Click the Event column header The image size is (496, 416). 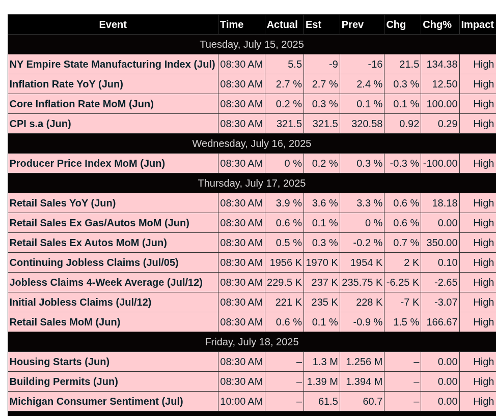pos(113,24)
